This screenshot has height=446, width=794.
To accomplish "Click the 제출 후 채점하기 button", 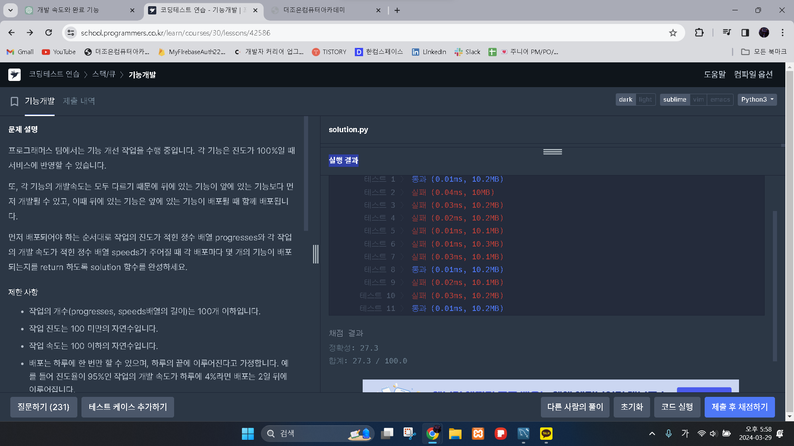I will (x=739, y=407).
